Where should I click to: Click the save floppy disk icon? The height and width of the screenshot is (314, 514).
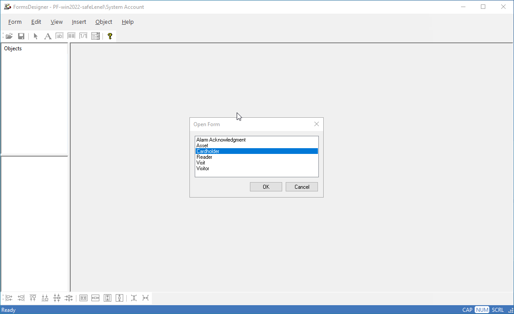click(21, 36)
